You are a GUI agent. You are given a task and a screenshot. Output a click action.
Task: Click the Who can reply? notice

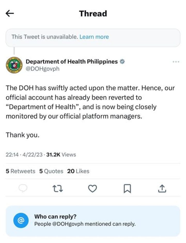pos(93,221)
